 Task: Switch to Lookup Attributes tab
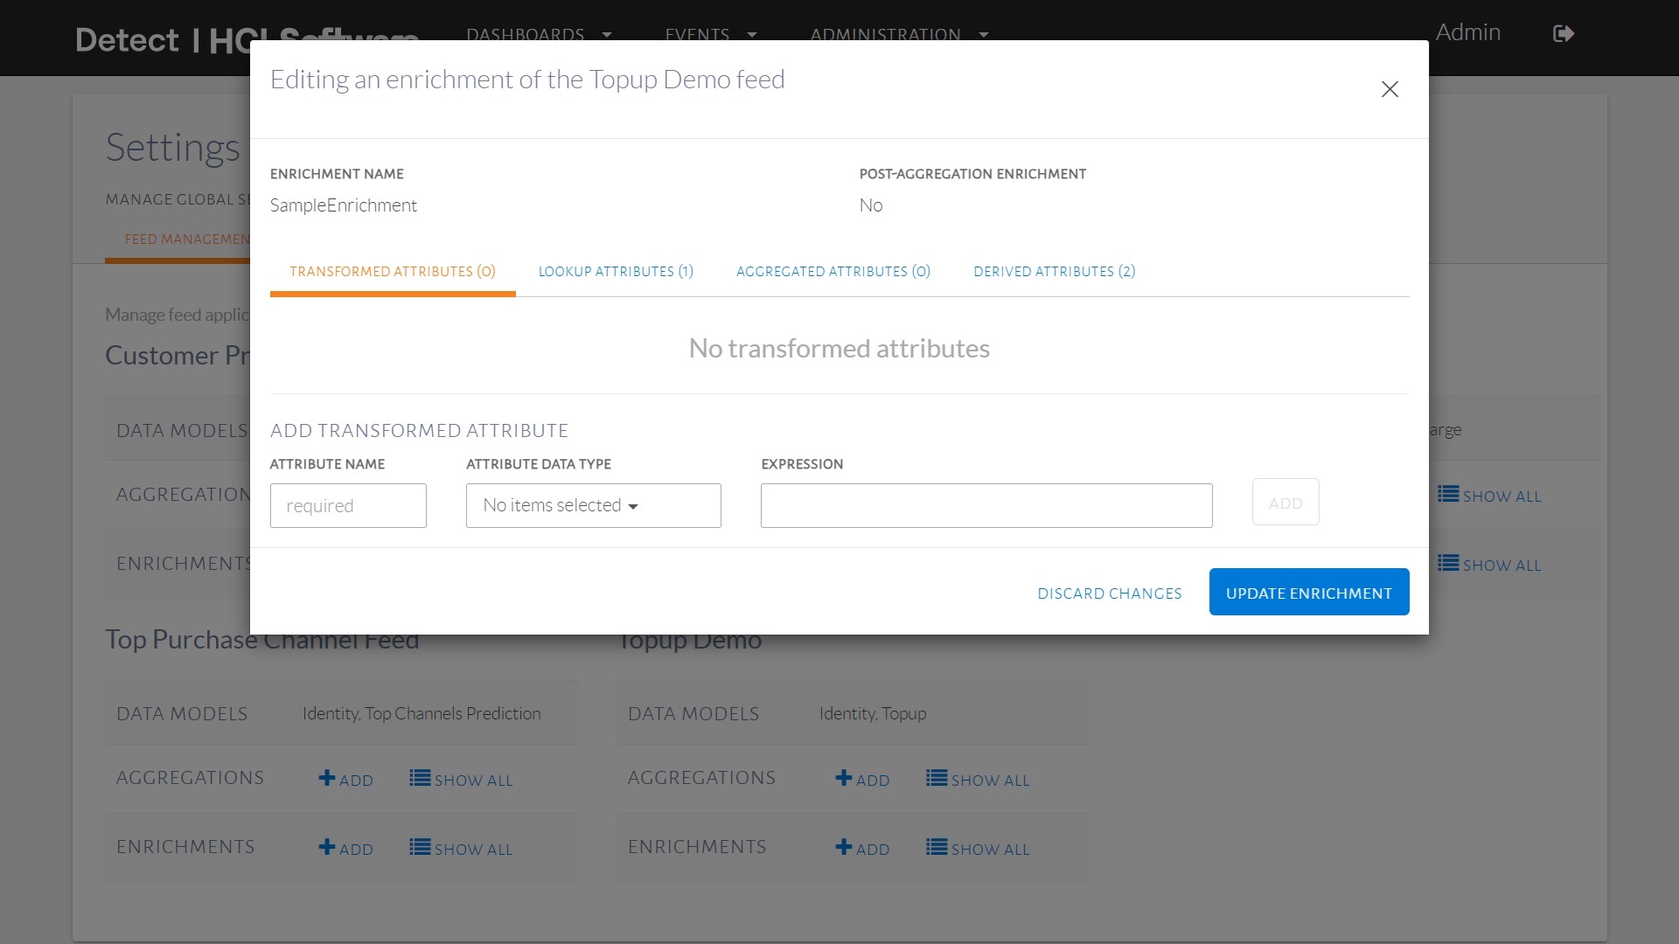[616, 272]
